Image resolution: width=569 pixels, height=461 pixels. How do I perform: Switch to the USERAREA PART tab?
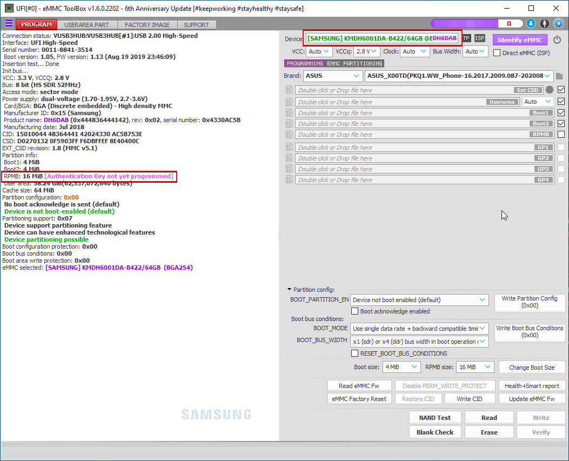pos(87,25)
